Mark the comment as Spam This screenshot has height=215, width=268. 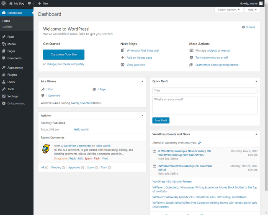click(x=88, y=158)
